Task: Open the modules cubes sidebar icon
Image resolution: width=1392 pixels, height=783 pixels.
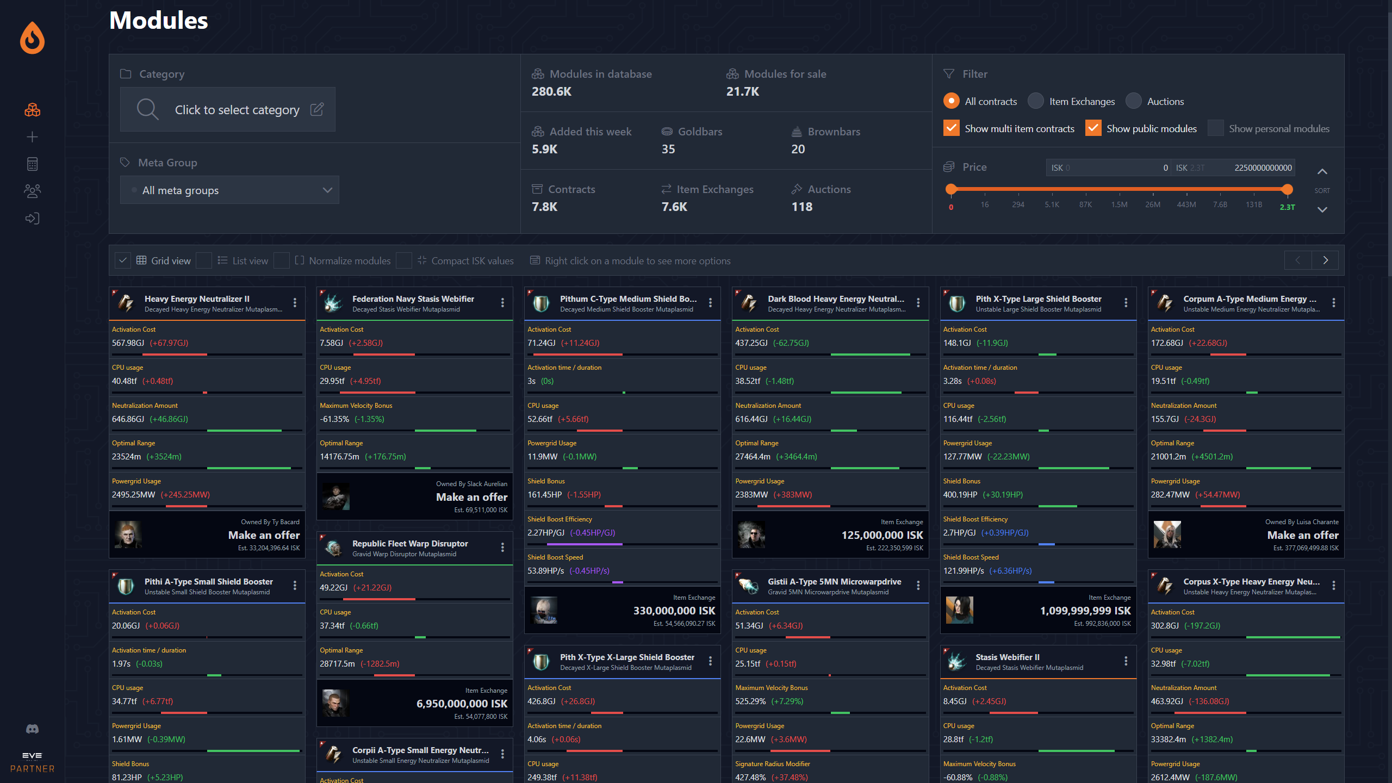Action: (32, 110)
